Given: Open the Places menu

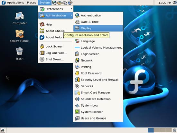Looking at the screenshot, I should (32, 3).
